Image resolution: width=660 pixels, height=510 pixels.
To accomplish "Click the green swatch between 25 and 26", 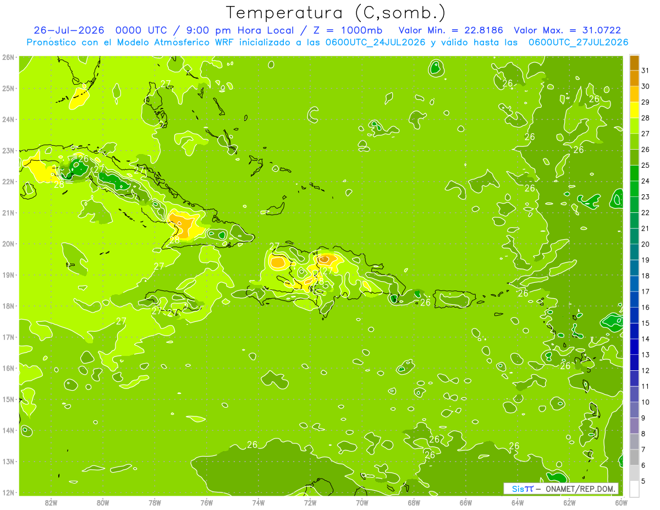I will 634,157.
